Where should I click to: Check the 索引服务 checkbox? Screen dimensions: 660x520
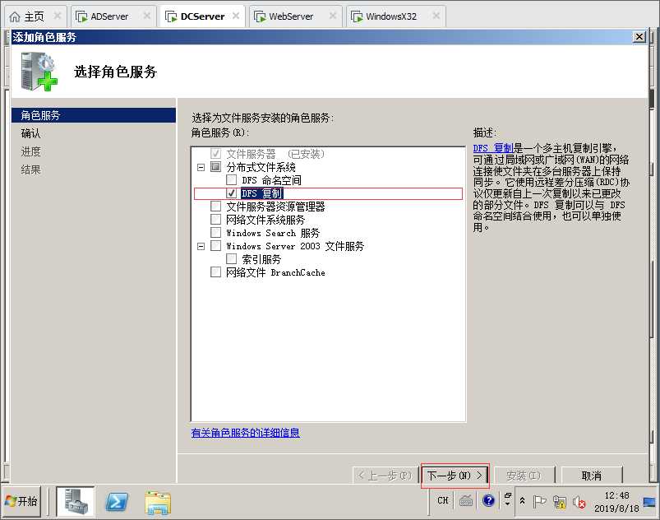coord(231,258)
